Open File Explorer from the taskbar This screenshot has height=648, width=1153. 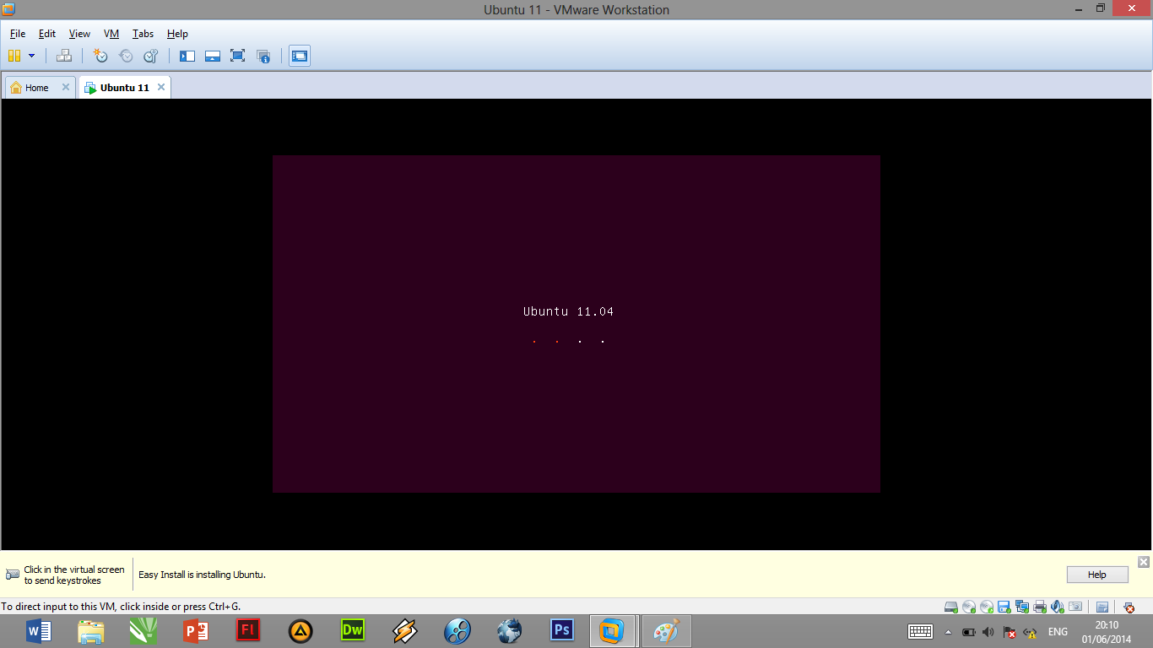[x=91, y=631]
